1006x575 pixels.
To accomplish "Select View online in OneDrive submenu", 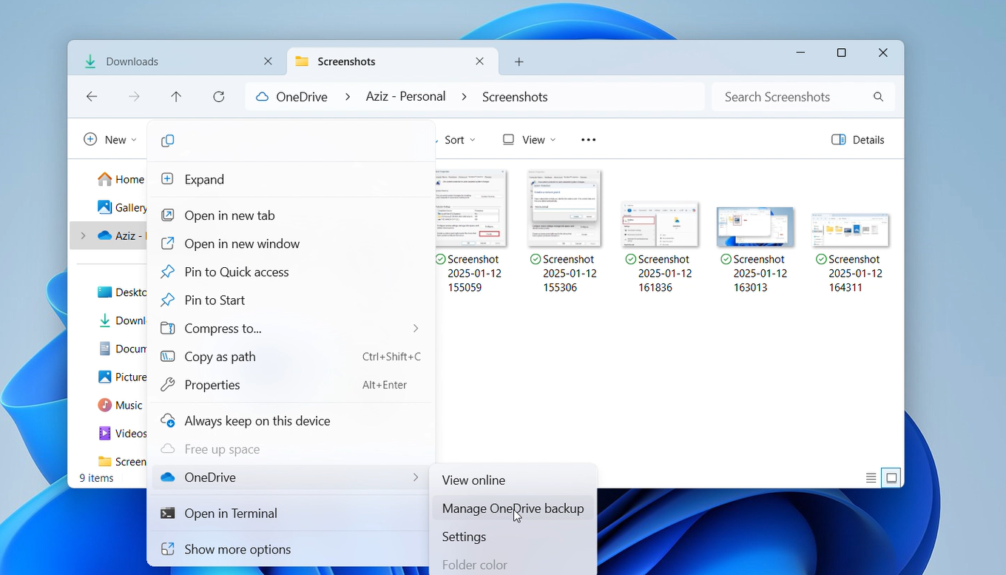I will pyautogui.click(x=513, y=480).
